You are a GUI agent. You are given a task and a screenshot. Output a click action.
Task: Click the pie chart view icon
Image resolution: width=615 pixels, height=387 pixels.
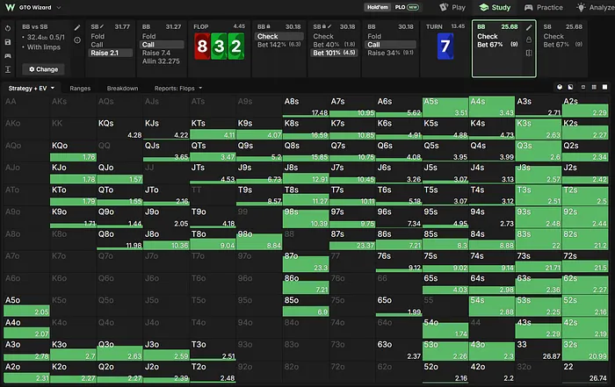pos(560,87)
